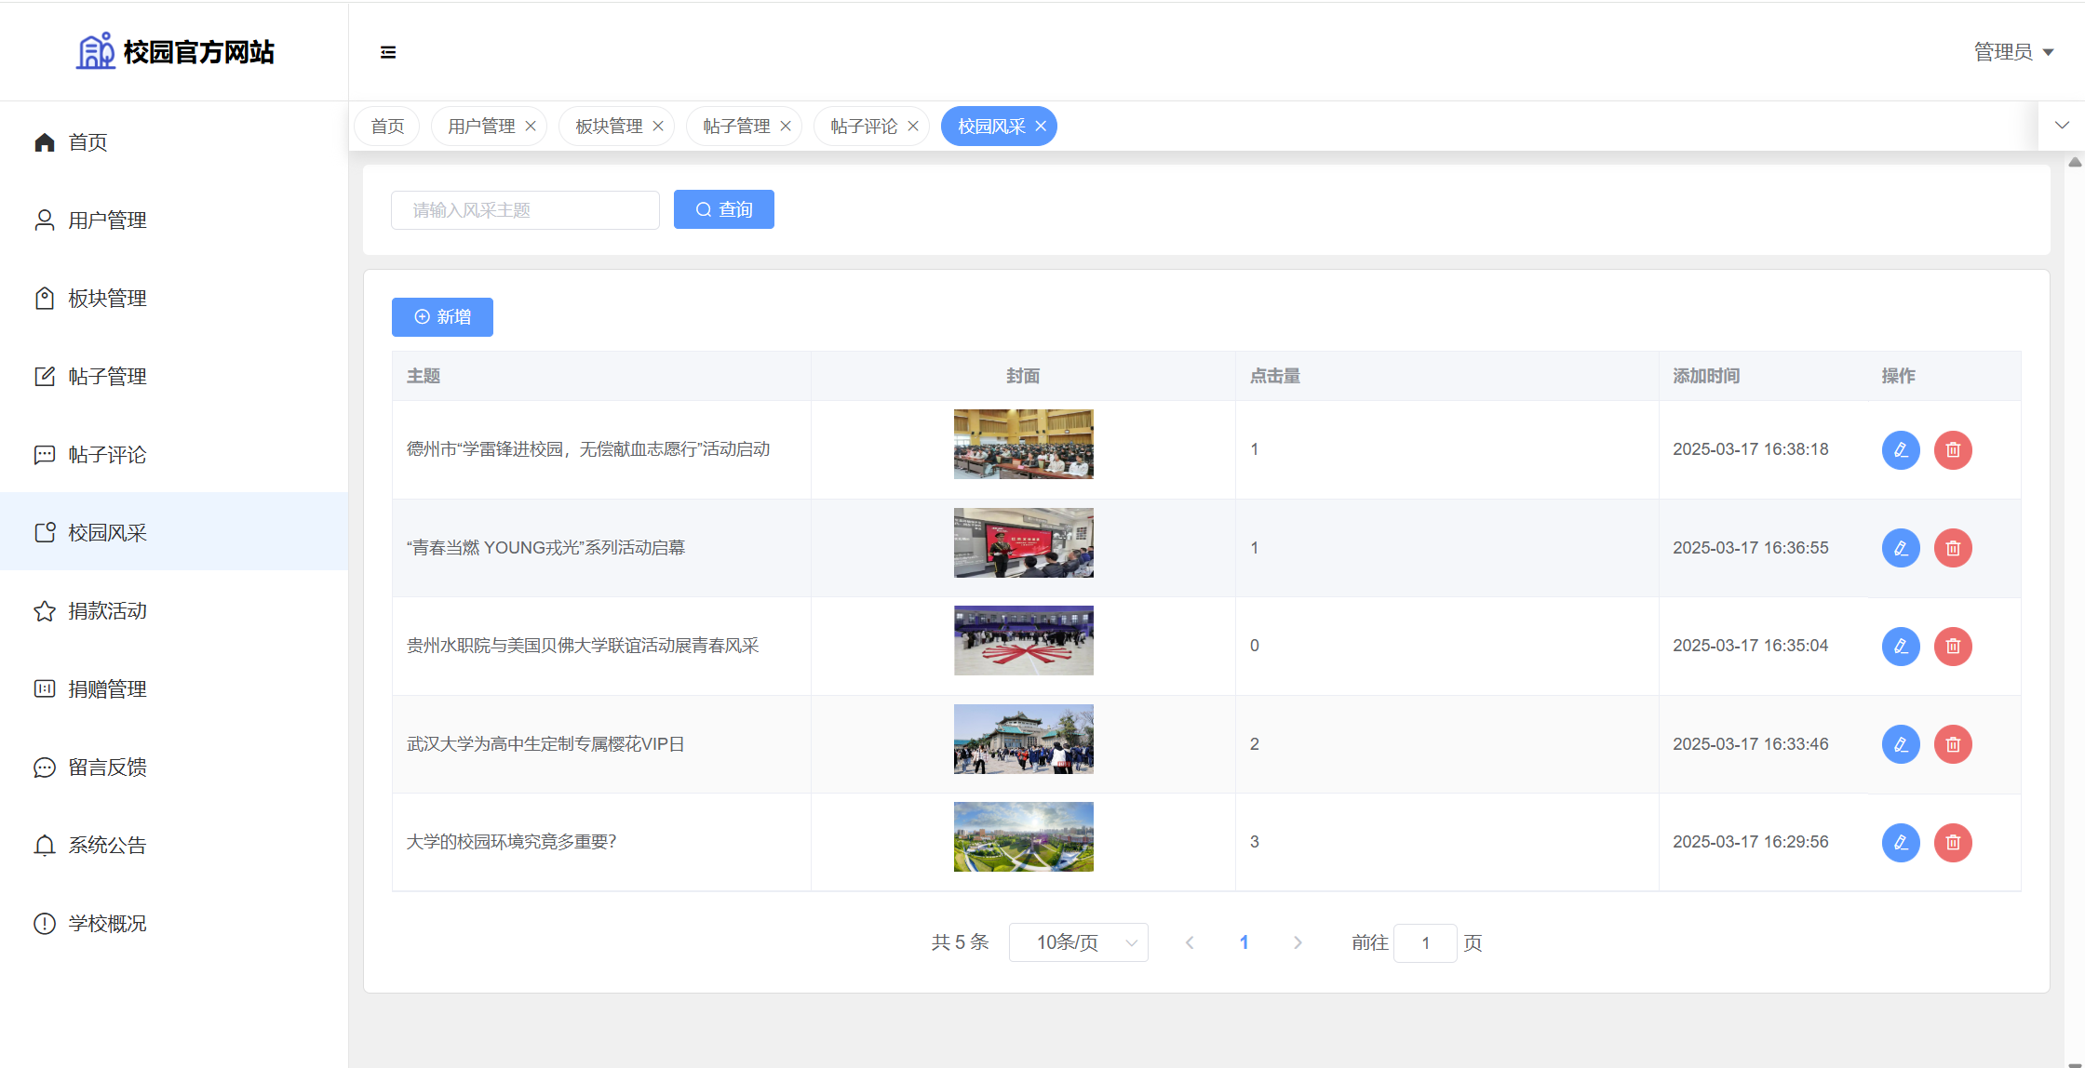Open 捐款活动 from the sidebar
Image resolution: width=2085 pixels, height=1068 pixels.
coord(107,611)
